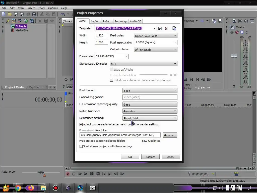Check Include cancellation in renders and print to tape

(111, 80)
